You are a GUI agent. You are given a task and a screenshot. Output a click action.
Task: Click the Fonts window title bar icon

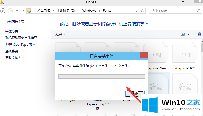(x=2, y=2)
